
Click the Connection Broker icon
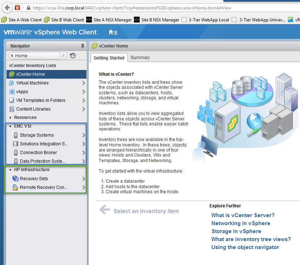click(16, 153)
